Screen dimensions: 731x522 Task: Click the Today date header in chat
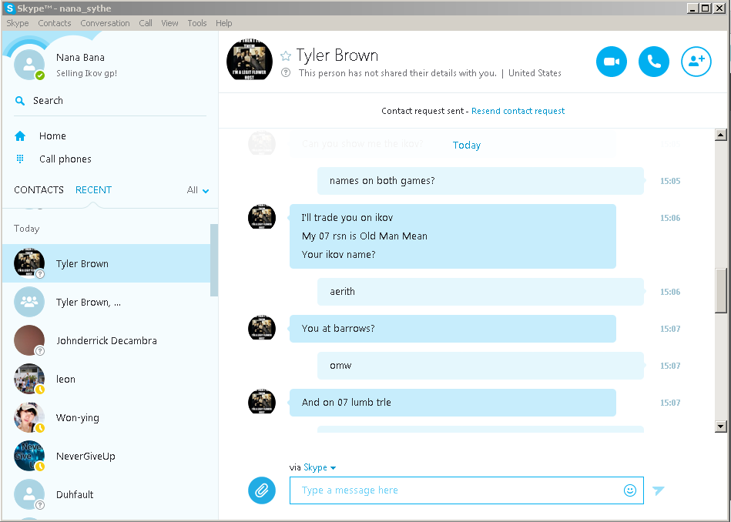pos(467,145)
